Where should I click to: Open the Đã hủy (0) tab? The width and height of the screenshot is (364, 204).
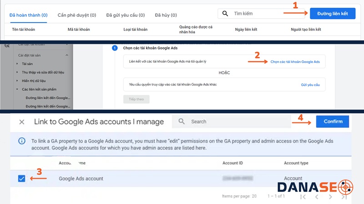click(x=166, y=15)
